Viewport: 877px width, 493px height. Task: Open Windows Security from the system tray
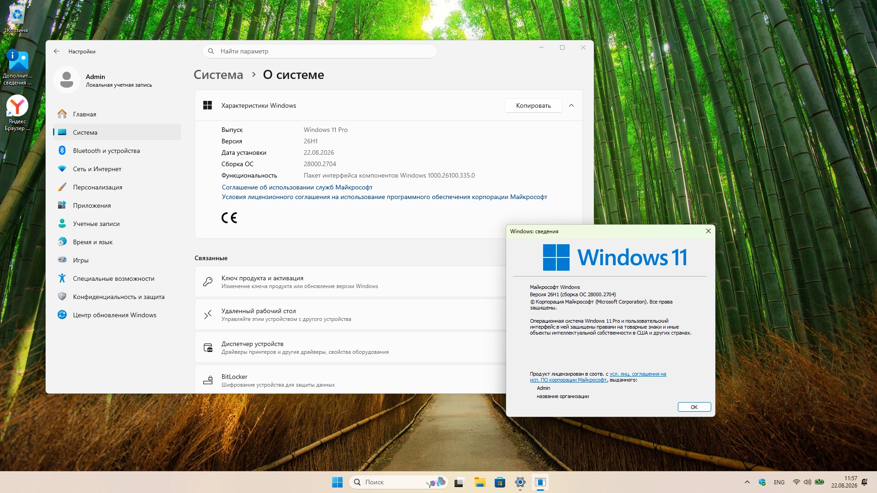click(762, 482)
